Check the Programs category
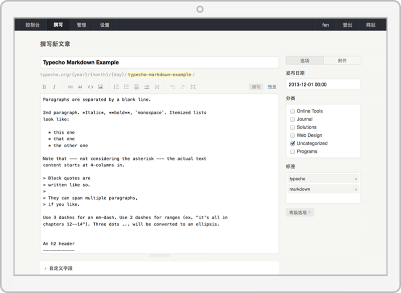The width and height of the screenshot is (401, 293). [x=293, y=151]
